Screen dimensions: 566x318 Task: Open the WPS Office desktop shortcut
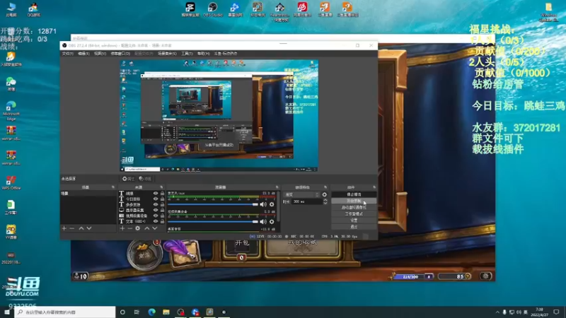click(x=11, y=182)
